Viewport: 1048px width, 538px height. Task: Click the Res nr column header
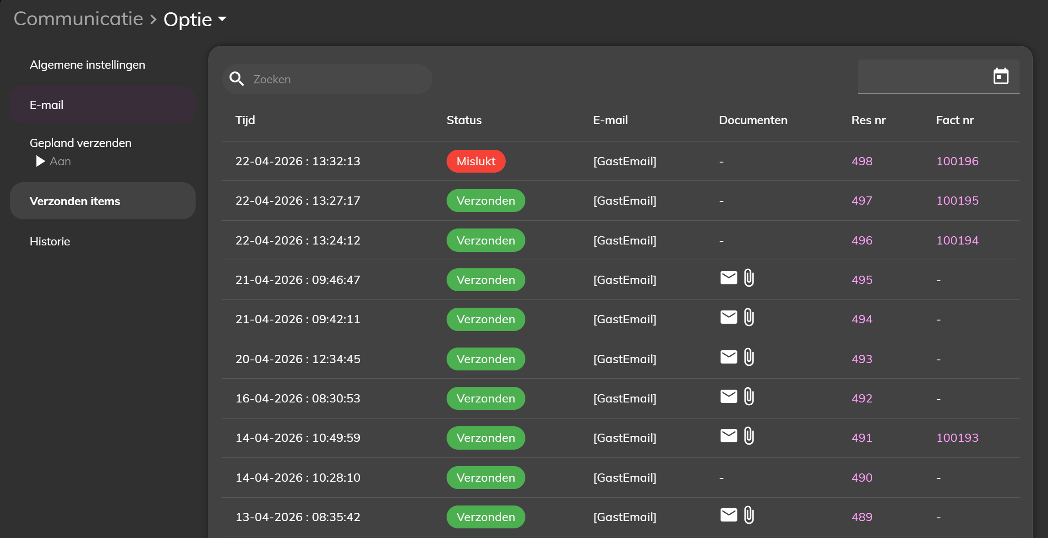pyautogui.click(x=868, y=120)
